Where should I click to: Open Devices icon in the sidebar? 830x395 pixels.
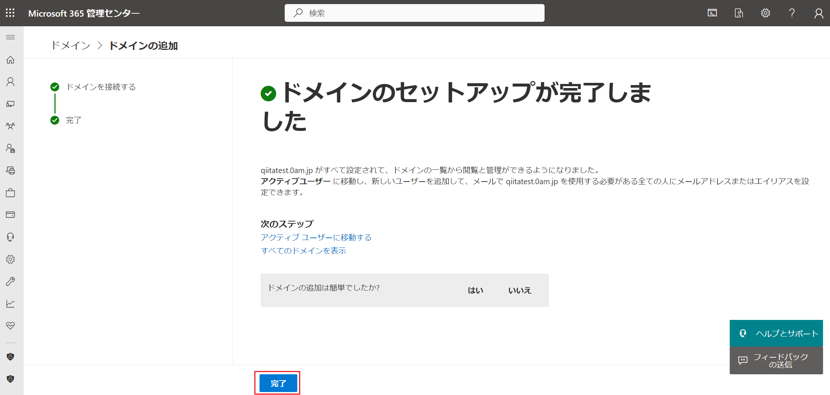(10, 104)
